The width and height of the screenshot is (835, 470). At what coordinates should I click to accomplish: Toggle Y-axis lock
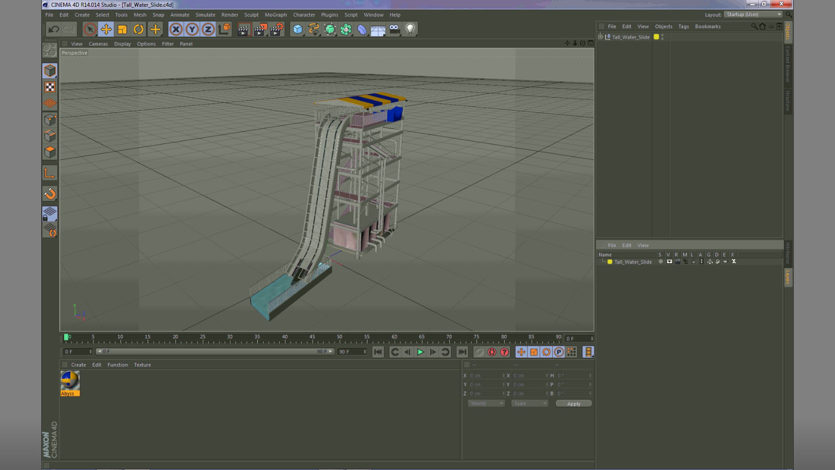coord(192,29)
